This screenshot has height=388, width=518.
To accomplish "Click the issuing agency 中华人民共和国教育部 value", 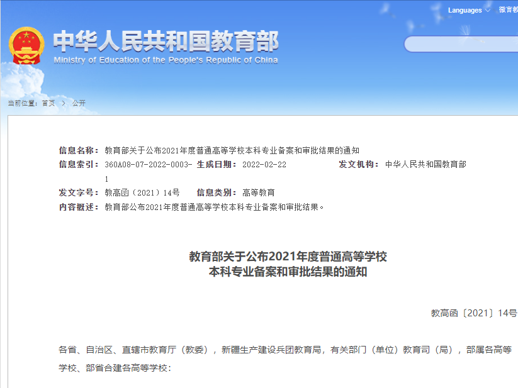I will (425, 164).
